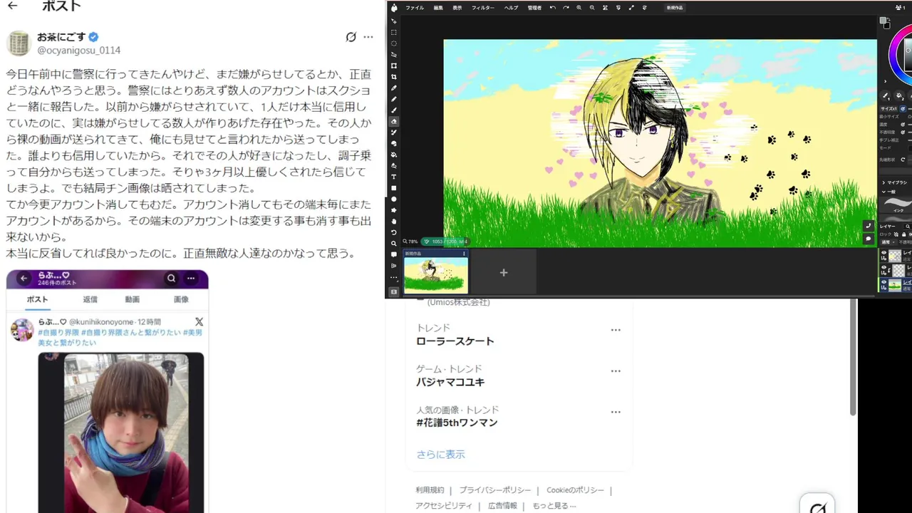This screenshot has height=513, width=912.
Task: Switch to the 画像 tab in embedded profile
Action: pos(181,299)
